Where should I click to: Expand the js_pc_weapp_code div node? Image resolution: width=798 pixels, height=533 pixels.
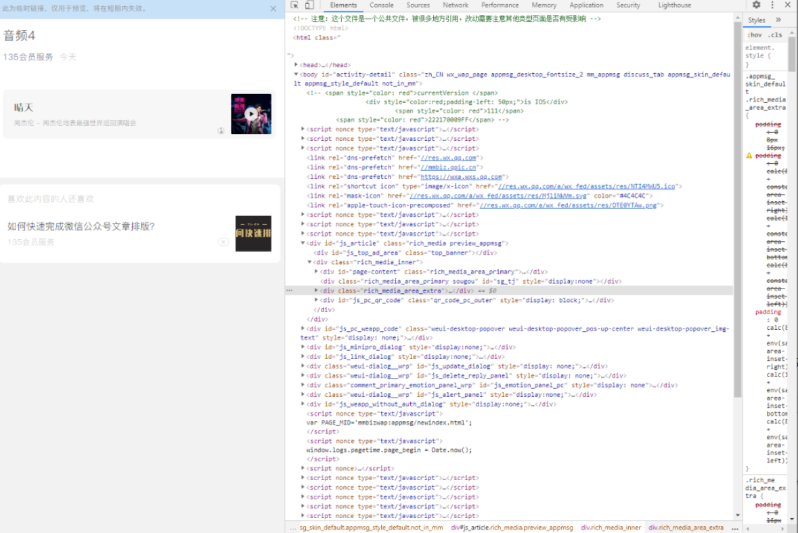[303, 329]
